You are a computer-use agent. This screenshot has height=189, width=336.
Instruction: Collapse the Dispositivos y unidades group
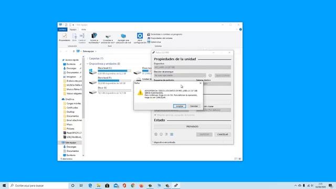point(88,64)
